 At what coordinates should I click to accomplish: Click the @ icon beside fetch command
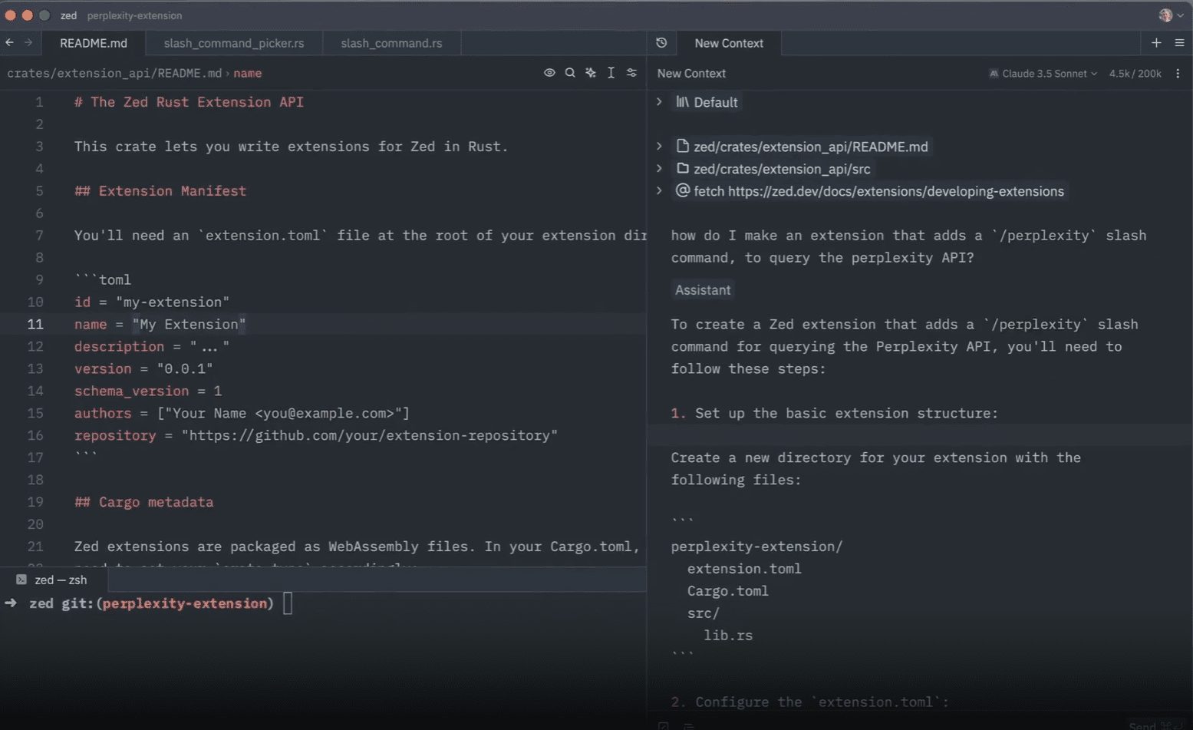[x=682, y=190]
